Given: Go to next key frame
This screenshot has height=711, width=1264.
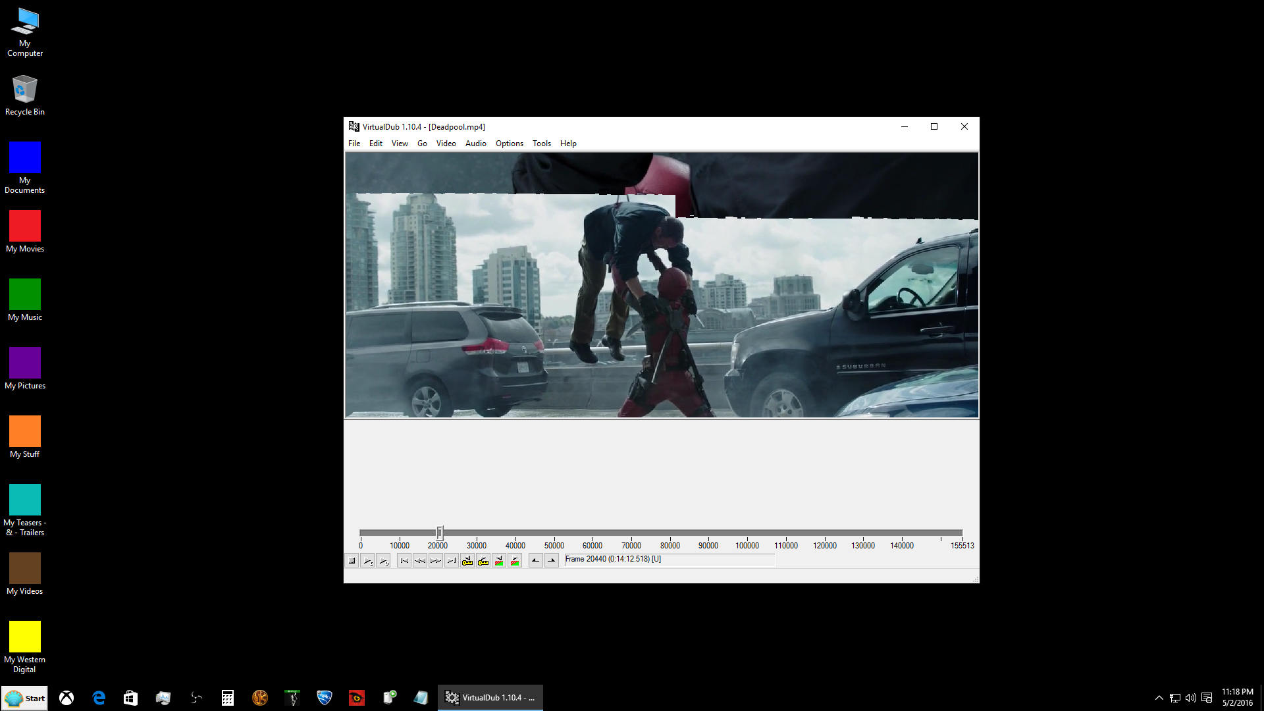Looking at the screenshot, I should point(483,561).
